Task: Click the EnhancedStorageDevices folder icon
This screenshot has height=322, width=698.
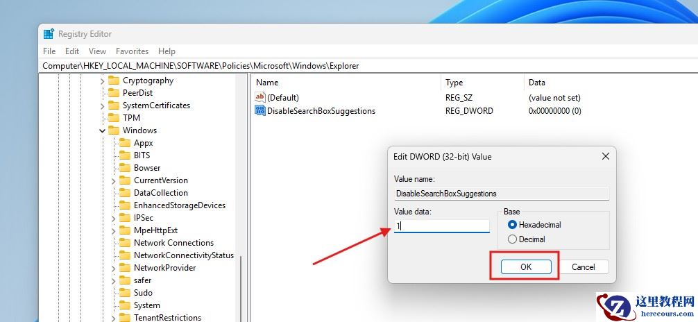Action: click(125, 205)
